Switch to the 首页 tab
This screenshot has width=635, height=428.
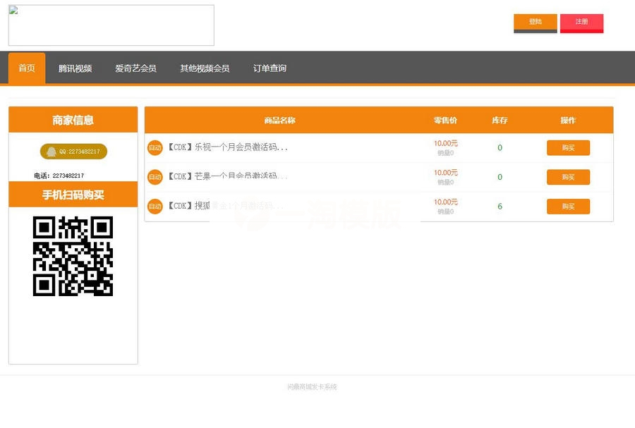coord(26,68)
